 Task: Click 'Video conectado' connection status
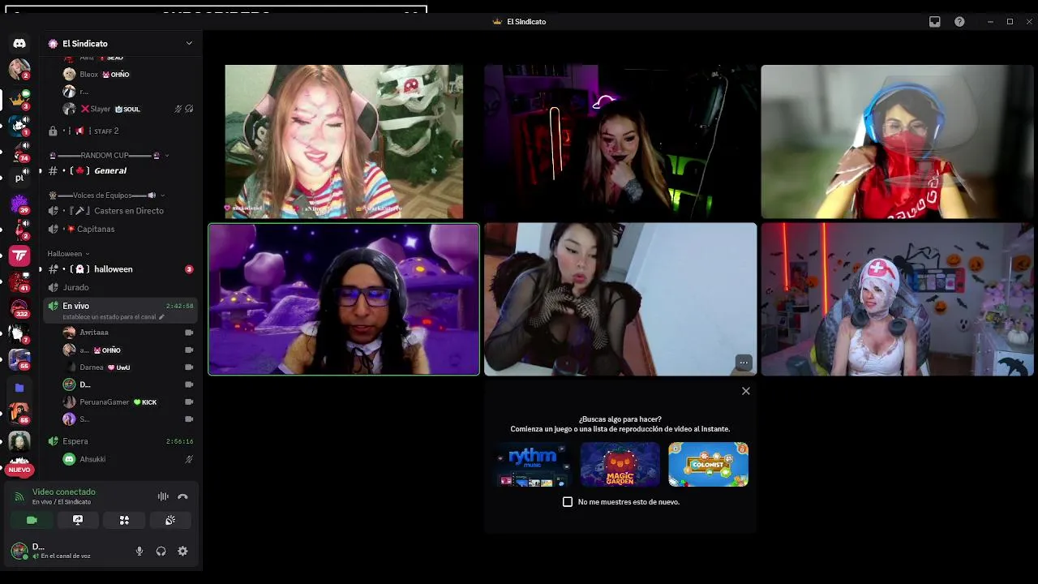(63, 492)
